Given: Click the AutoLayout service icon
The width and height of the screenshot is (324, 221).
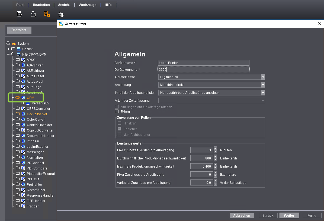Looking at the screenshot, I should [23, 81].
